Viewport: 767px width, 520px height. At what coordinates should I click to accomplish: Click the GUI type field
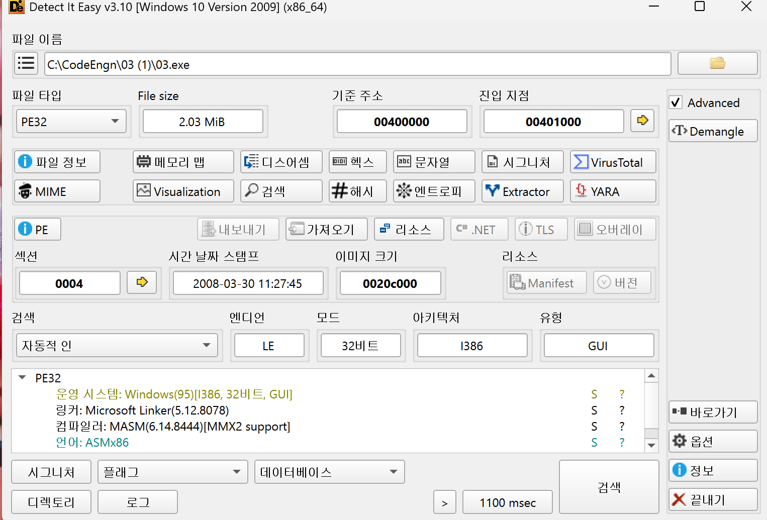point(599,345)
